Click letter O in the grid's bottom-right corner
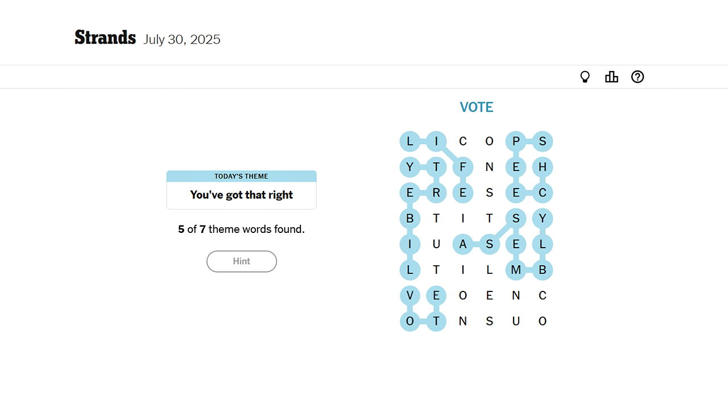 (543, 321)
